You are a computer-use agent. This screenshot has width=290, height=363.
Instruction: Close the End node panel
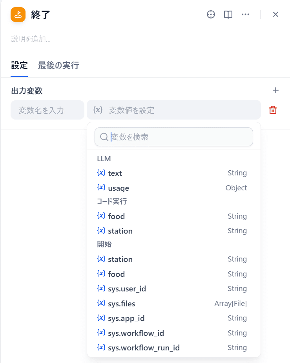point(275,14)
